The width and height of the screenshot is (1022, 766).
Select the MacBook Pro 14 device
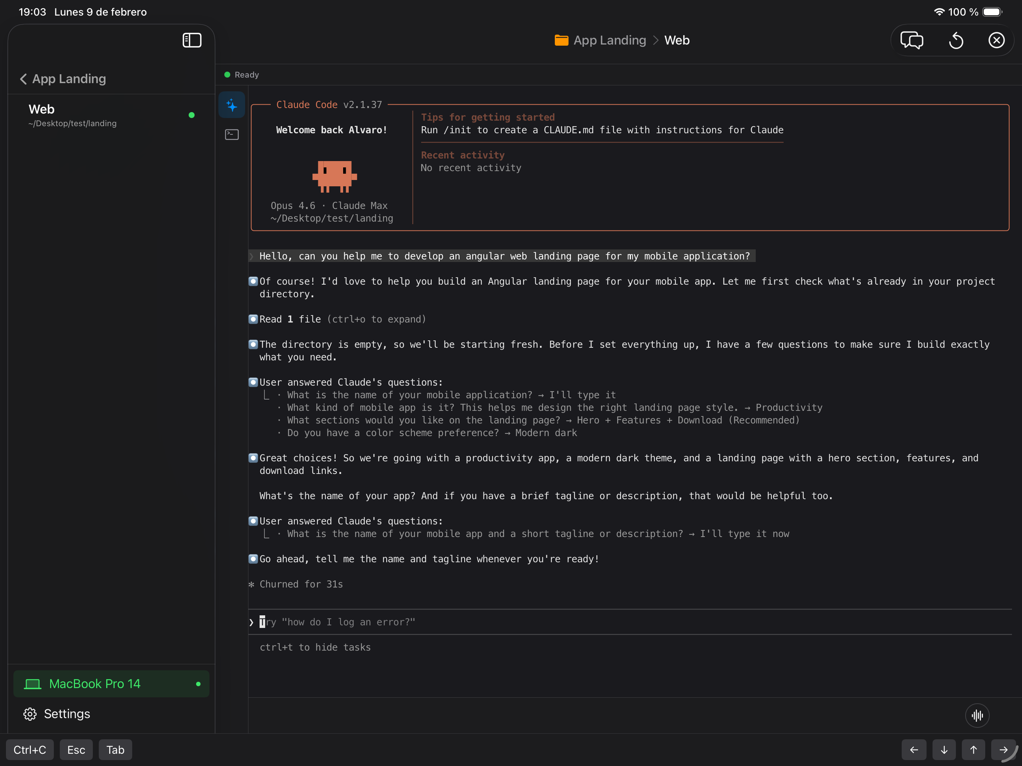coord(111,684)
